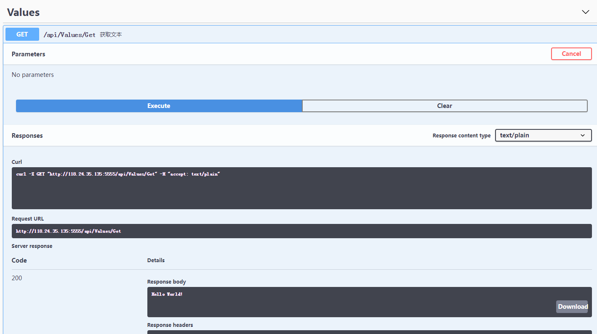
Task: Click the 200 status code
Action: coord(17,278)
